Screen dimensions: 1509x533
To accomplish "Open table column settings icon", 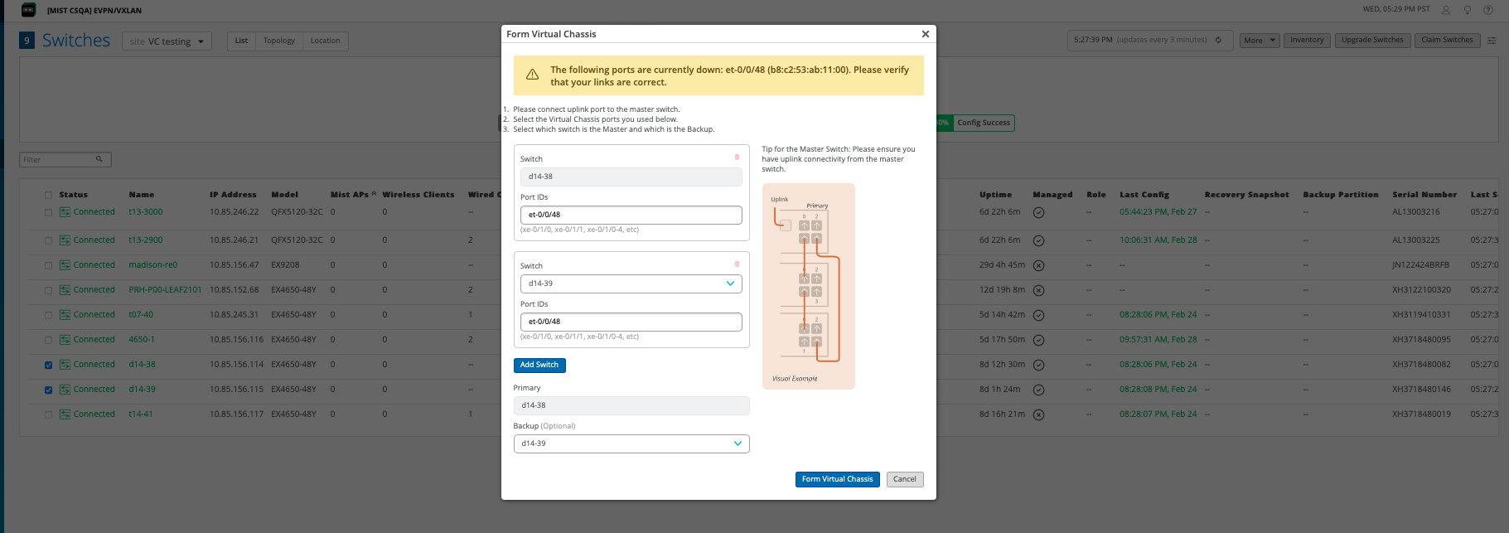I will click(1492, 41).
